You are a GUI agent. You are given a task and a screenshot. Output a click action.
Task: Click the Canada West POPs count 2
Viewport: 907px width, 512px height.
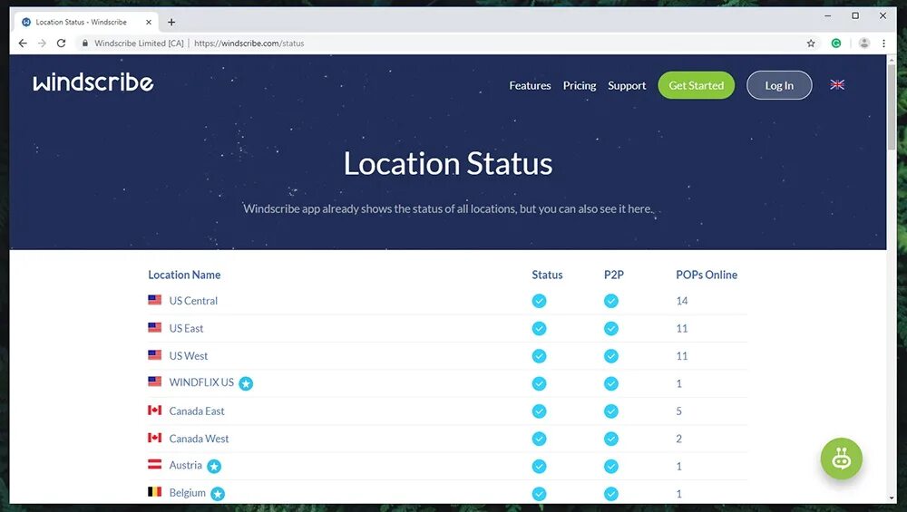coord(679,439)
